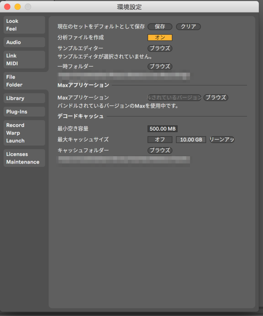
Task: Edit the 最小空き容量 500.00 MB value
Action: tap(162, 129)
